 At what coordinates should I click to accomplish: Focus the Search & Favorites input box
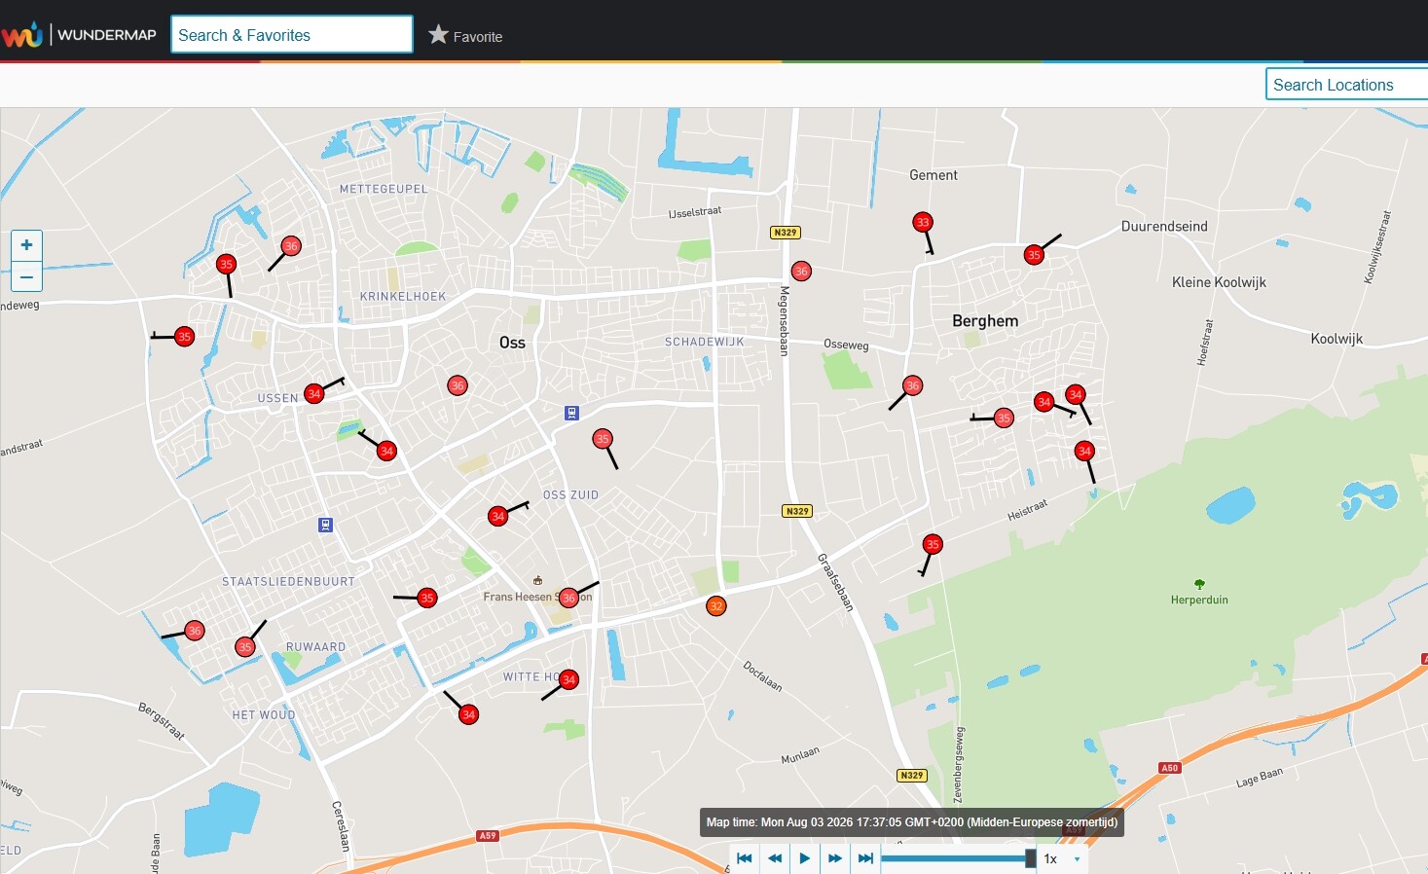pyautogui.click(x=291, y=35)
